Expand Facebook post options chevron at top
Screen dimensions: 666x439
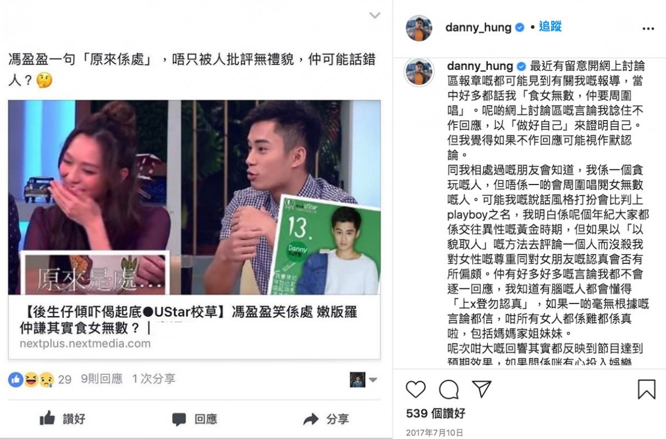click(x=375, y=16)
